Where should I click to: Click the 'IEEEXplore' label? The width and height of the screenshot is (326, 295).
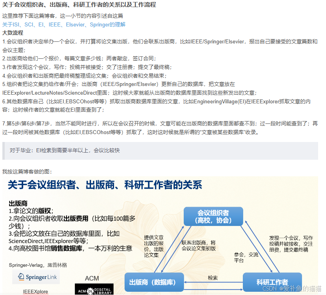pos(35,292)
